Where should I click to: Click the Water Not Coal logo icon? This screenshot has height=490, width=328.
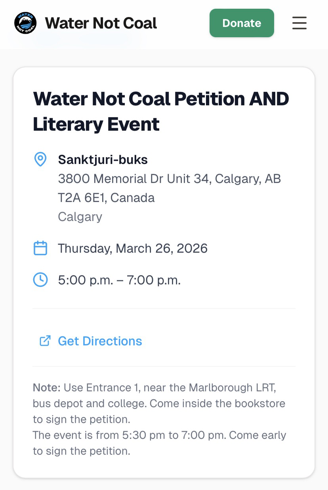25,23
